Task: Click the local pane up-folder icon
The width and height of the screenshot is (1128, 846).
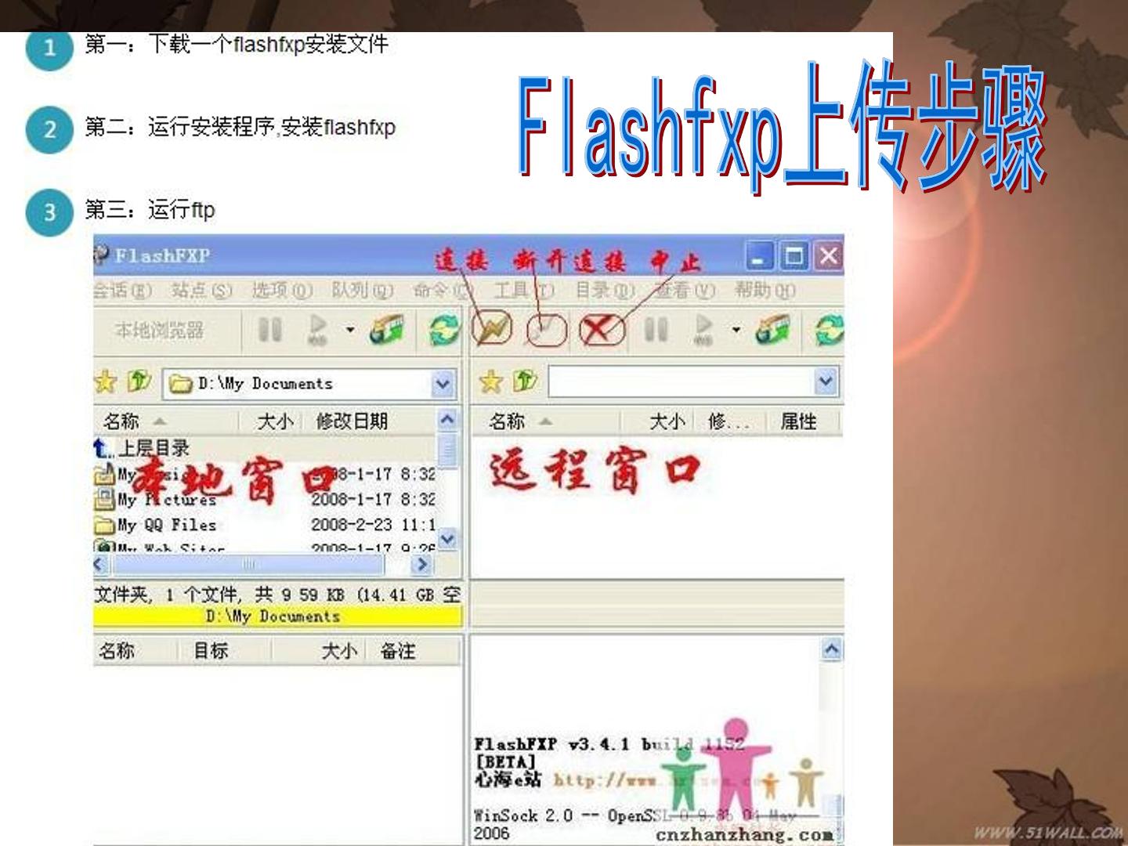Action: coord(139,381)
